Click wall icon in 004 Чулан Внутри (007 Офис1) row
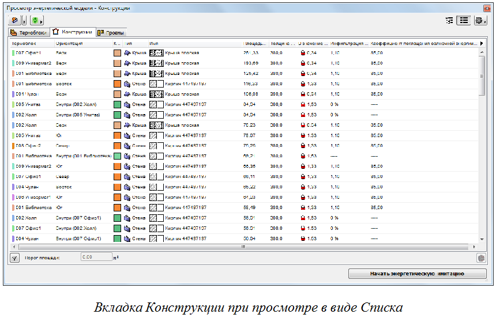This screenshot has height=318, width=496. coord(127,238)
